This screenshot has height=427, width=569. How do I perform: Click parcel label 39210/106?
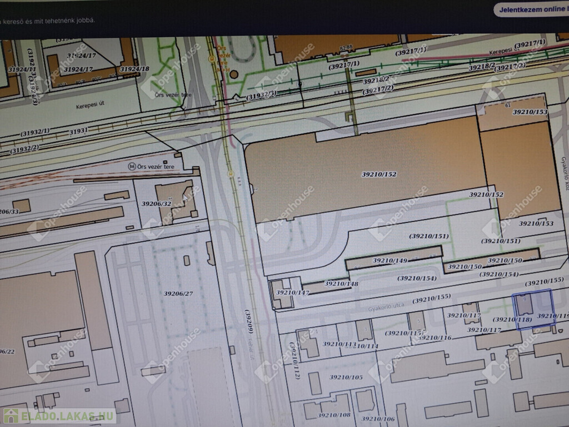click(x=378, y=419)
